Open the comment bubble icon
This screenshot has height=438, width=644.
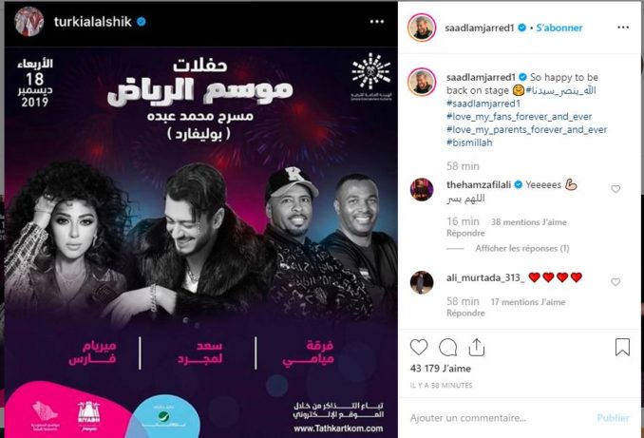pyautogui.click(x=447, y=348)
